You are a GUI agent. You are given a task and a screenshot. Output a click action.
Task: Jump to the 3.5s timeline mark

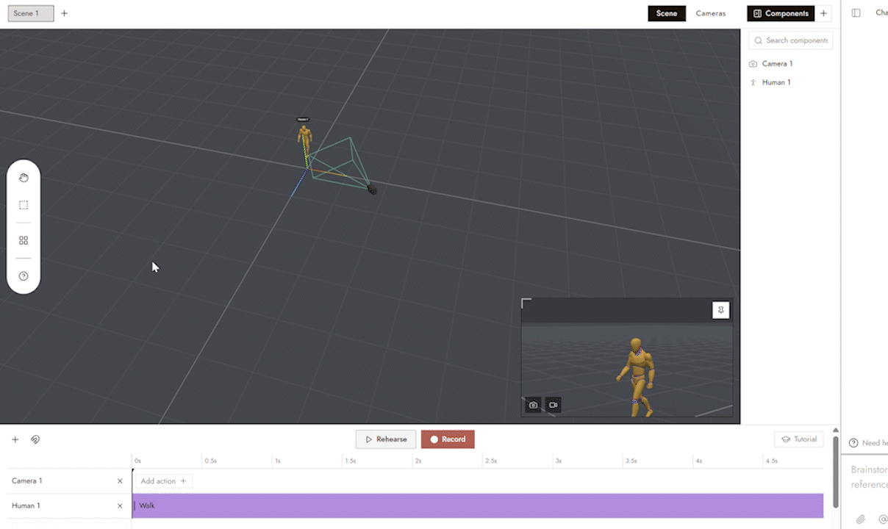(631, 461)
